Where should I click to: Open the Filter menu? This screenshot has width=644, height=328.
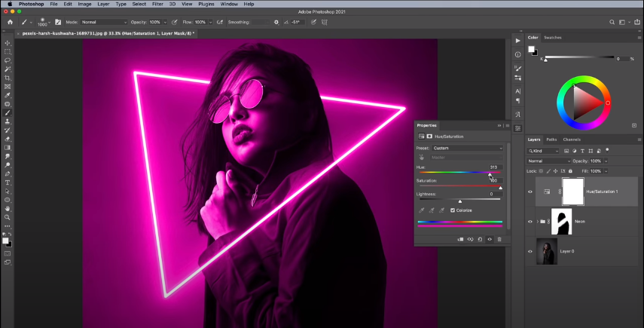click(157, 4)
